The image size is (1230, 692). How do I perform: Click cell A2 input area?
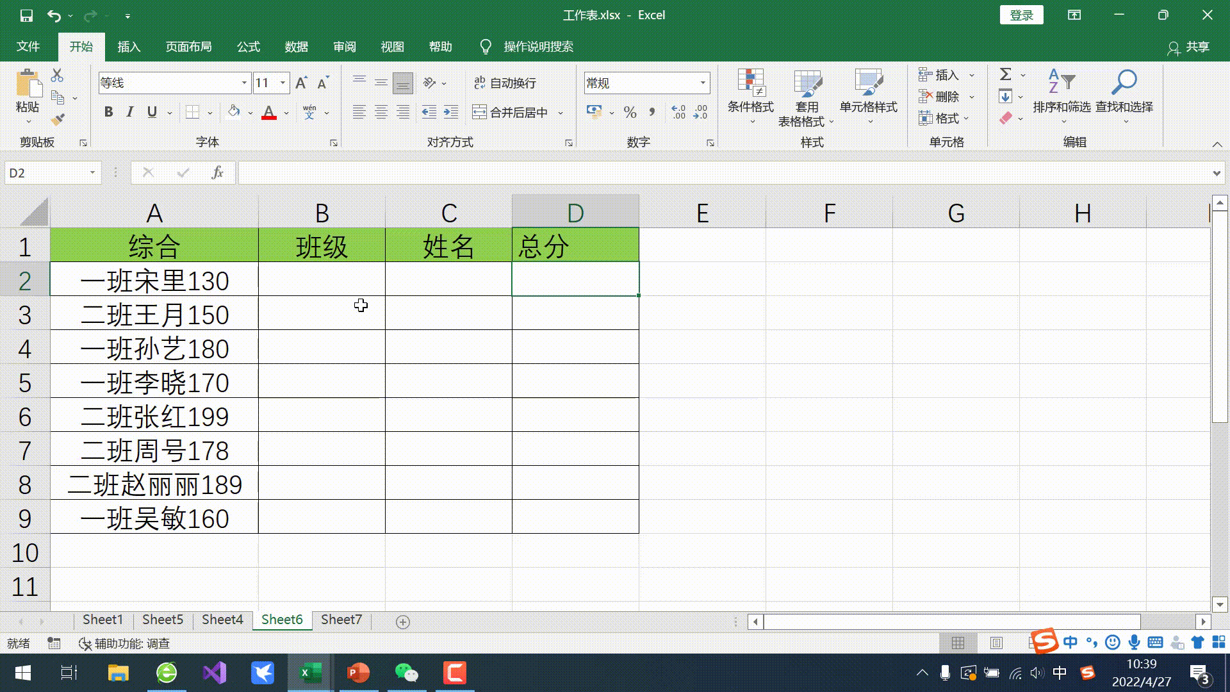154,281
